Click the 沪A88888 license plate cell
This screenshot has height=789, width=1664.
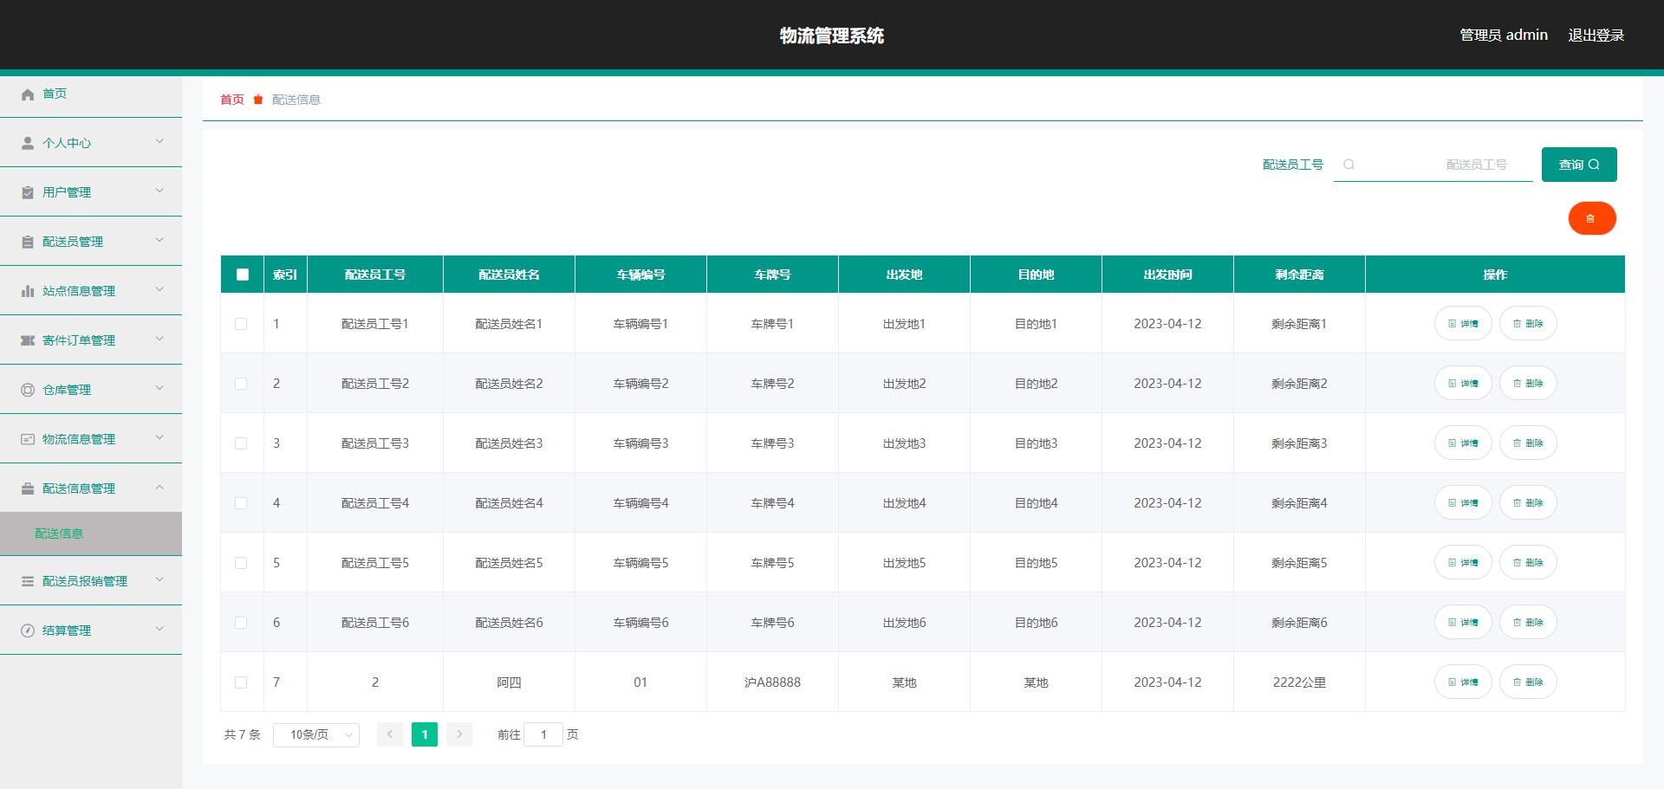tap(772, 682)
